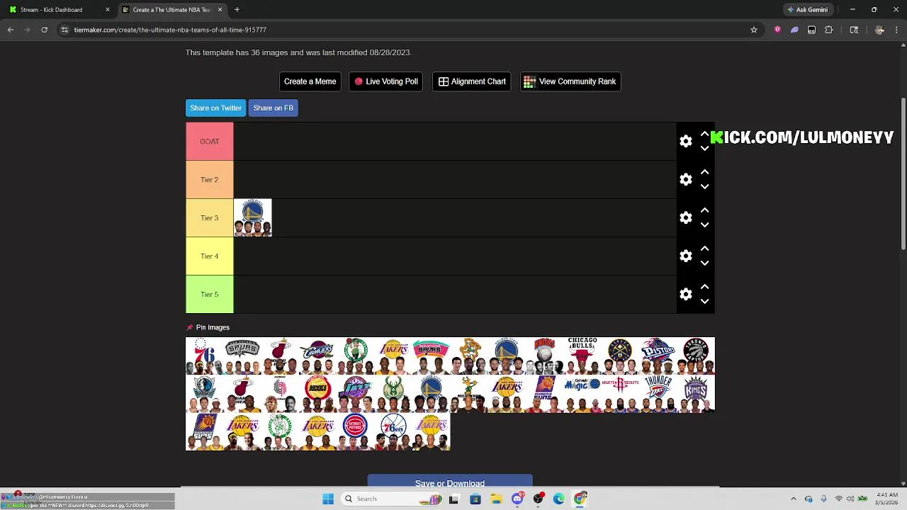Select the Cleveland Cavaliers team image
907x510 pixels.
pyautogui.click(x=317, y=356)
